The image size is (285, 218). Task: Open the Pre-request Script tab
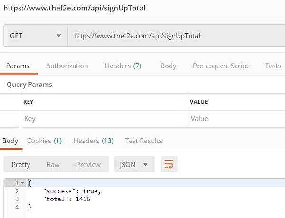point(220,66)
